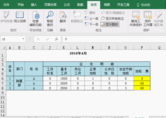Click the Cancel (X) formula button
166x118 pixels.
(x=38, y=39)
